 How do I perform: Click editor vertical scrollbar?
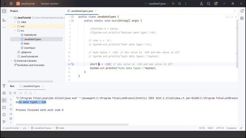237,44
